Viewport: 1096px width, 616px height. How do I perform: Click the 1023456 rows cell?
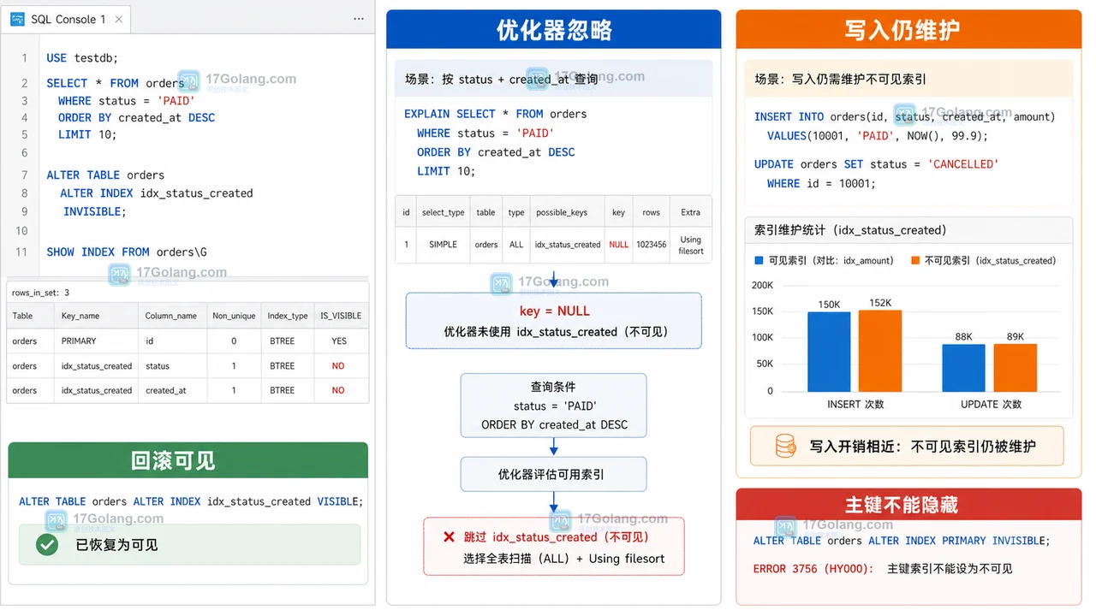652,245
